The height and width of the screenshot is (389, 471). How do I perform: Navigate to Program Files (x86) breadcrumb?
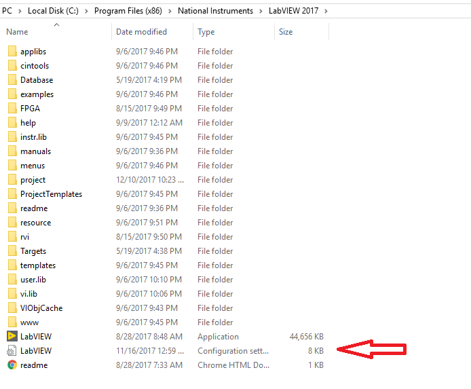[128, 11]
